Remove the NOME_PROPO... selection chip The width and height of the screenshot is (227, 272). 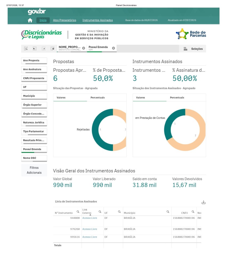pos(84,48)
